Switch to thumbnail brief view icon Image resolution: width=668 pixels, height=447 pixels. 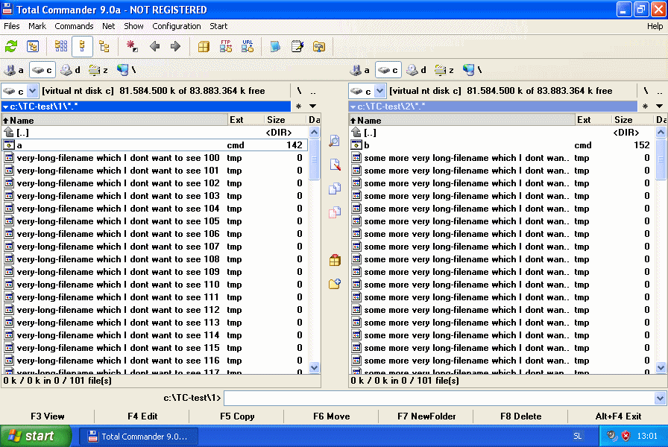pos(61,46)
